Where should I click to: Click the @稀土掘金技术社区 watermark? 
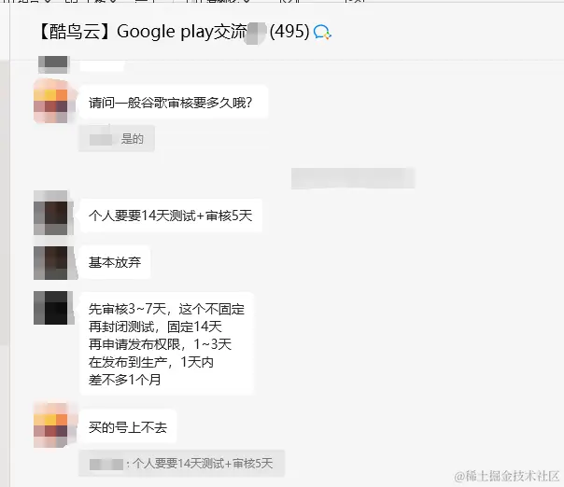(x=506, y=476)
